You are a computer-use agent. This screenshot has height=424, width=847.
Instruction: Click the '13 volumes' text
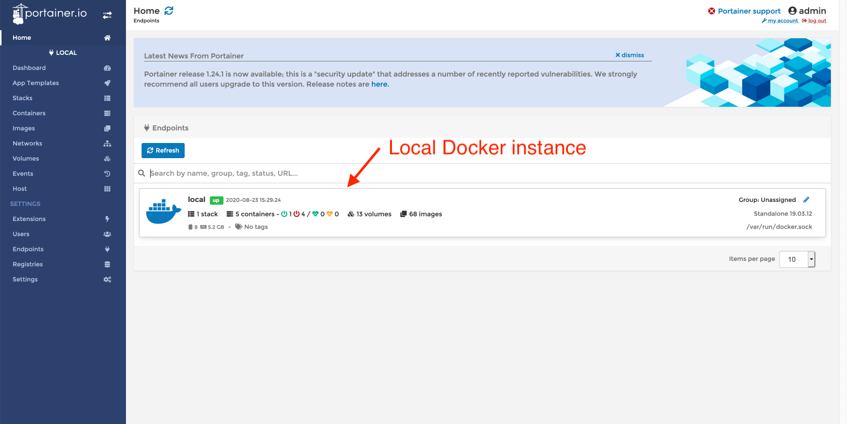374,214
